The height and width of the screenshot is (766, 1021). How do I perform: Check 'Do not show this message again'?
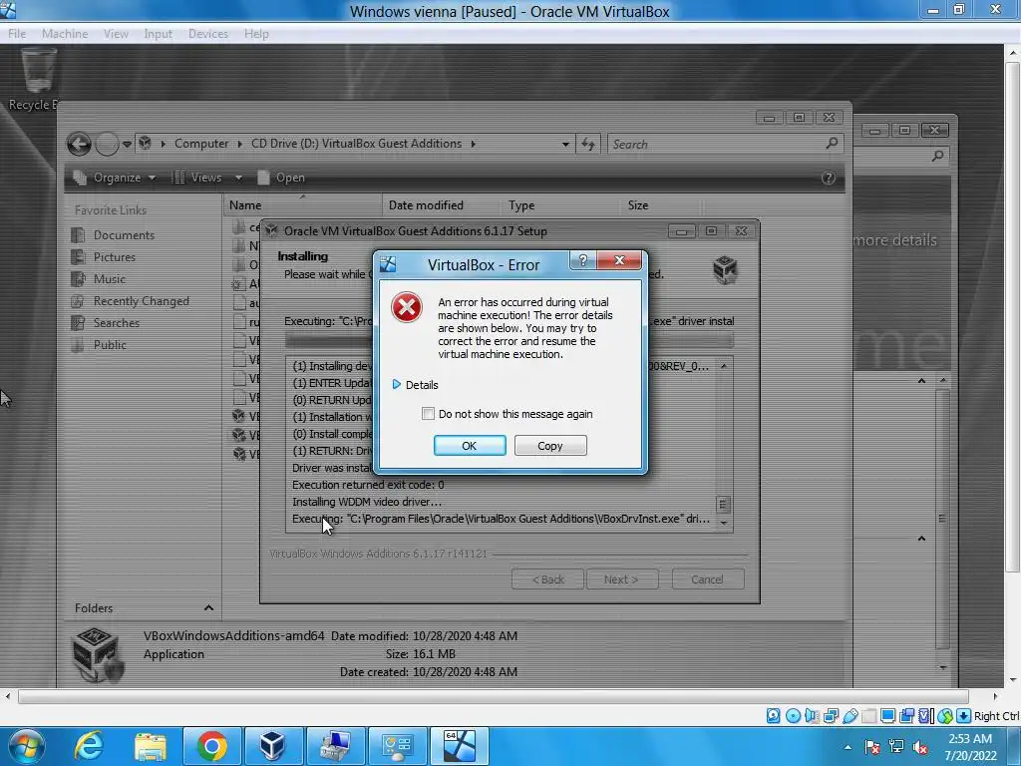428,414
